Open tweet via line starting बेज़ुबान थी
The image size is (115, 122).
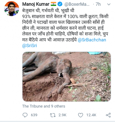click(48, 11)
